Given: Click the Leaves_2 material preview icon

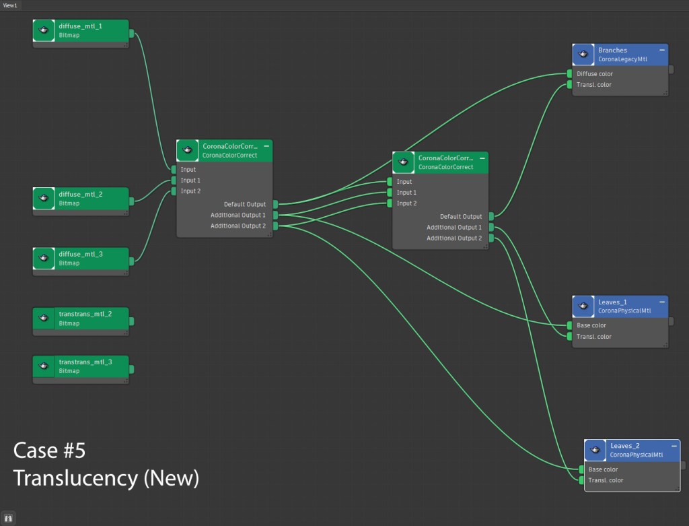Looking at the screenshot, I should pos(595,450).
